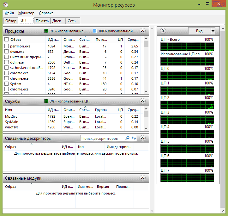Open the Монитор menu
The width and height of the screenshot is (228, 216).
click(x=26, y=13)
